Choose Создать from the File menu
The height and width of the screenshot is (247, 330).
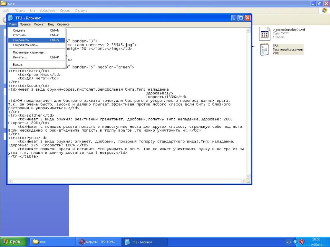click(37, 31)
